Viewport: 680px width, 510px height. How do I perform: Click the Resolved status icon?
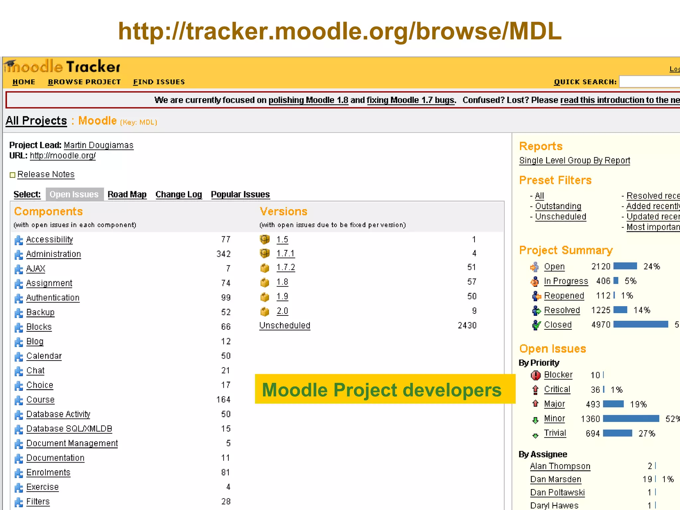pyautogui.click(x=536, y=310)
